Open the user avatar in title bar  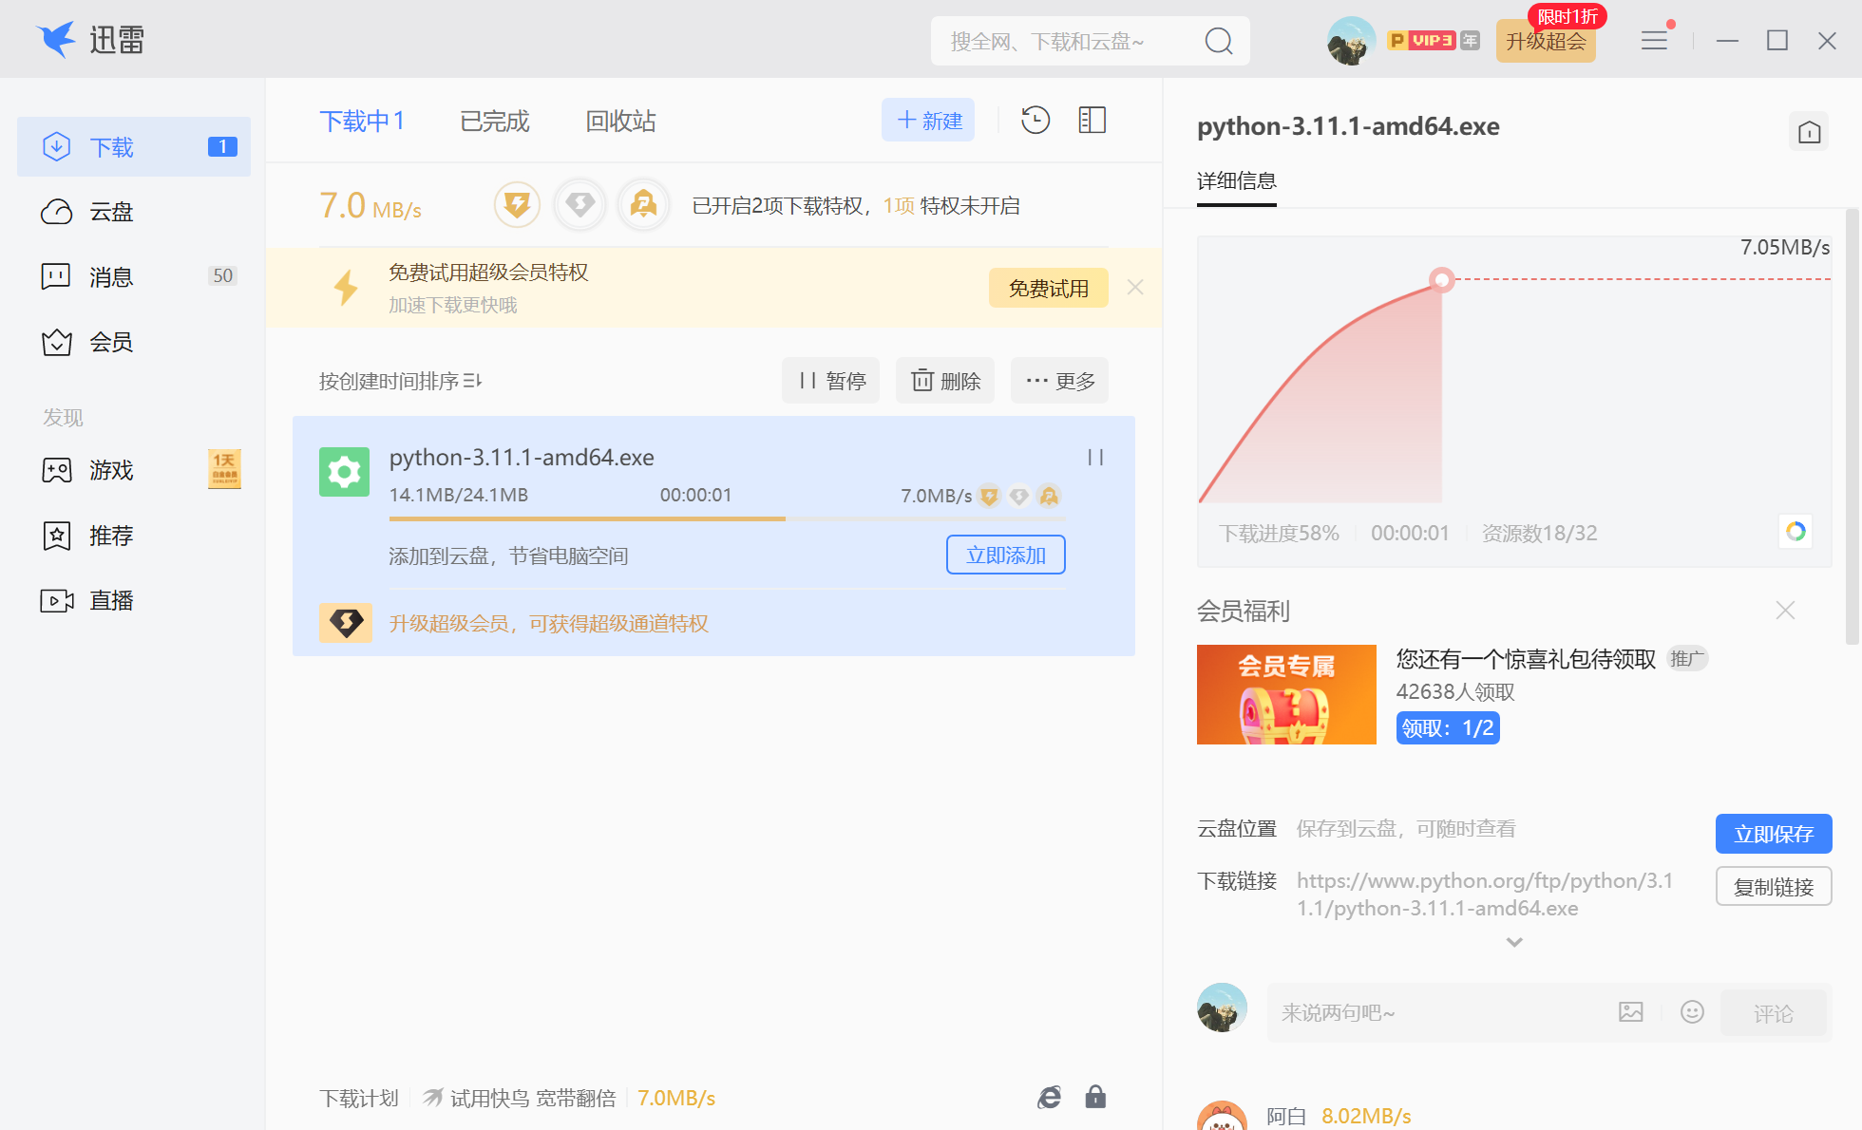1351,41
